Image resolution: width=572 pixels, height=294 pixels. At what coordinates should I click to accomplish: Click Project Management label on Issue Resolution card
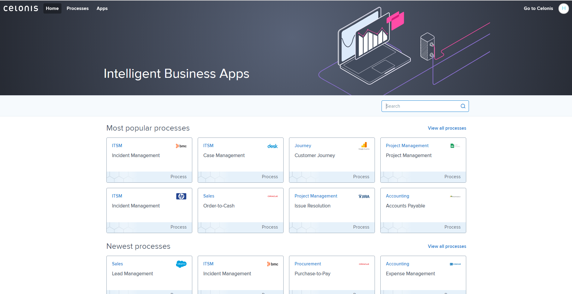[x=316, y=196]
